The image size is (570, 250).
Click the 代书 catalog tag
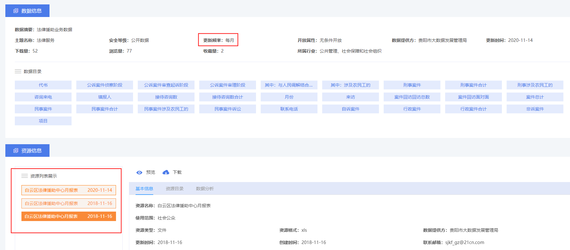[x=43, y=85]
